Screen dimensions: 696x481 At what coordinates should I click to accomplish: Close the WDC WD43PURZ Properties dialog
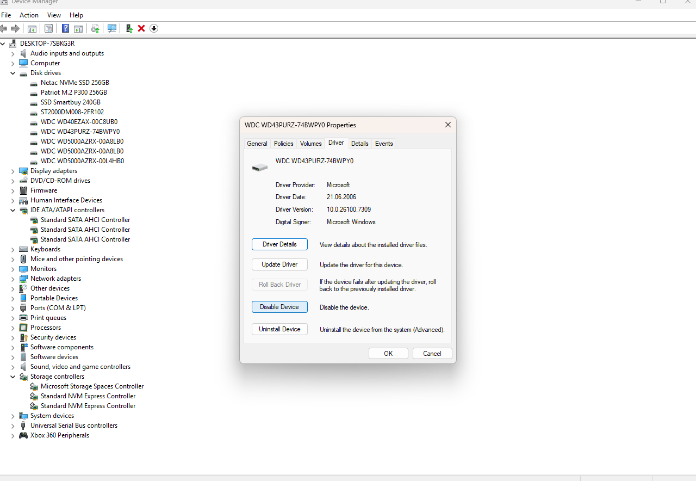tap(448, 125)
